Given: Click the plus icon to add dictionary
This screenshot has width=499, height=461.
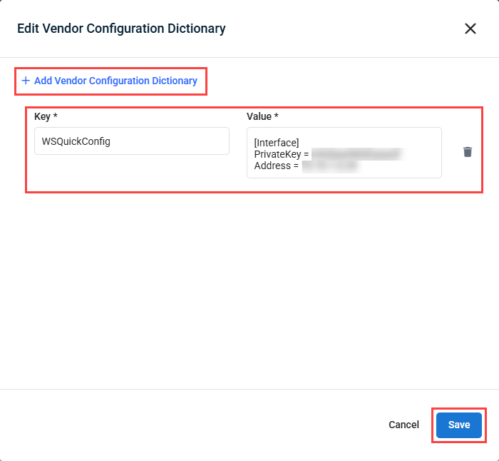Looking at the screenshot, I should point(26,81).
